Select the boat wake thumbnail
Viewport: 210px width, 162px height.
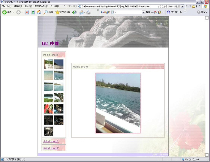coord(59,75)
